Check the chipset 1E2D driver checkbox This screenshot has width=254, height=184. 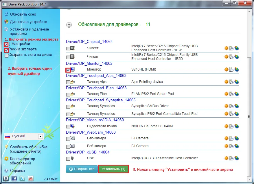(68, 57)
